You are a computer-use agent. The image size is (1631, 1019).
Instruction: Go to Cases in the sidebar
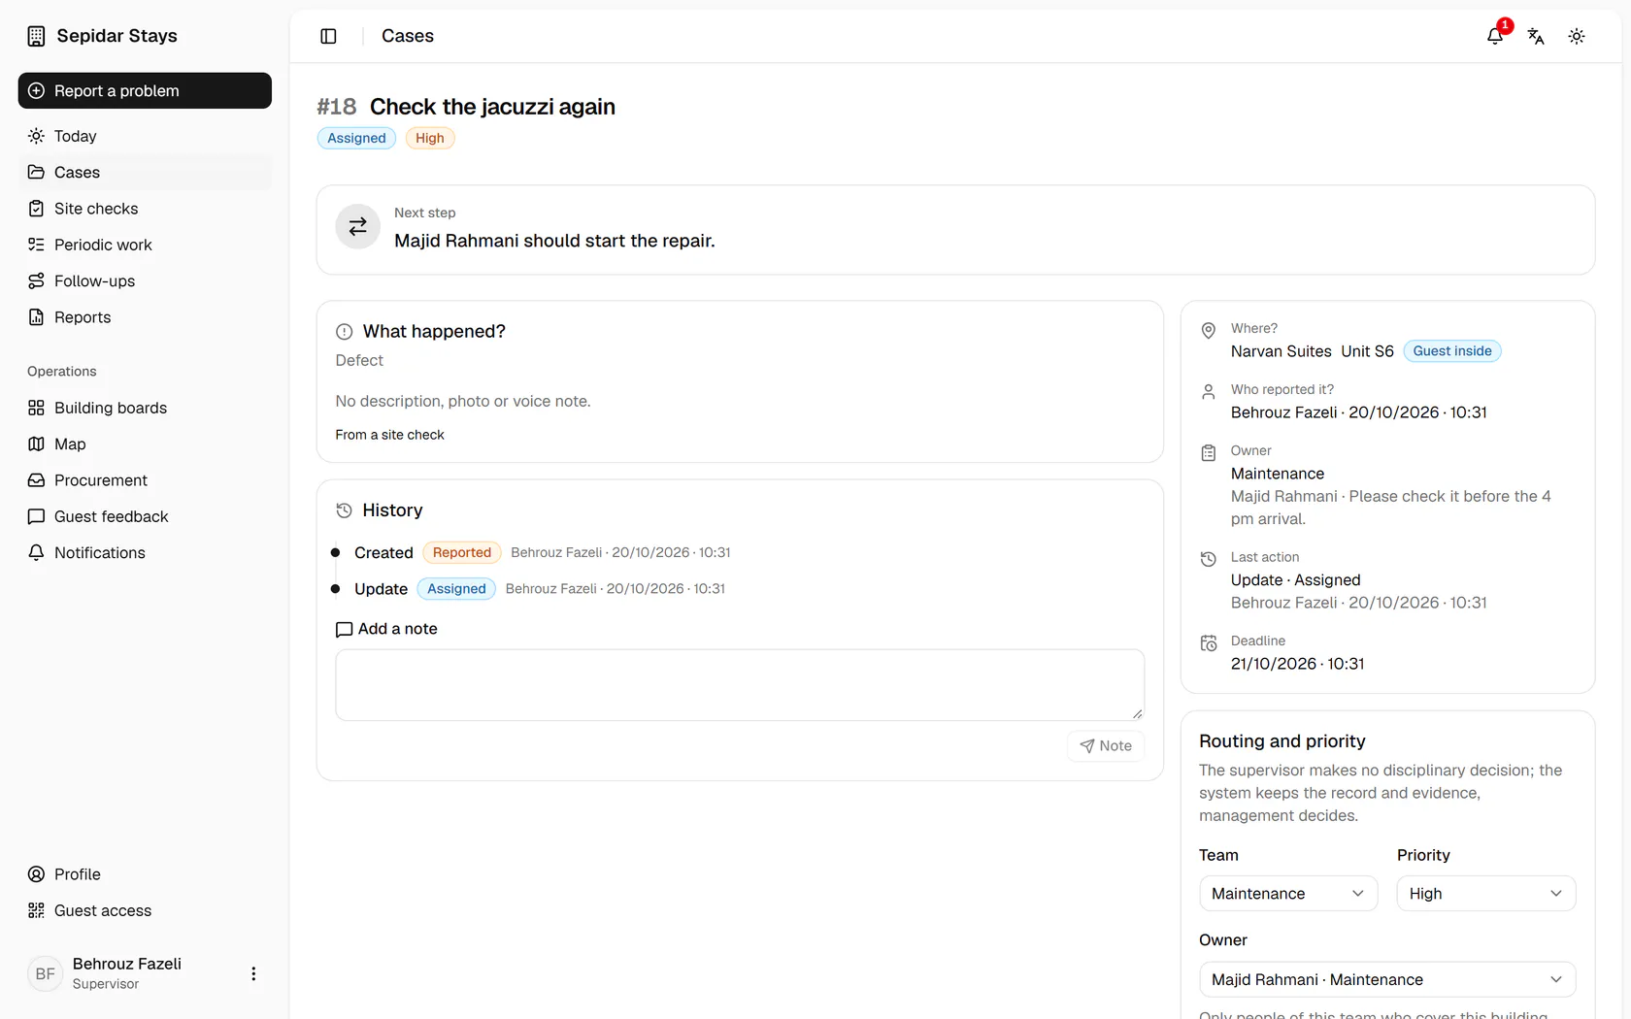click(x=145, y=172)
